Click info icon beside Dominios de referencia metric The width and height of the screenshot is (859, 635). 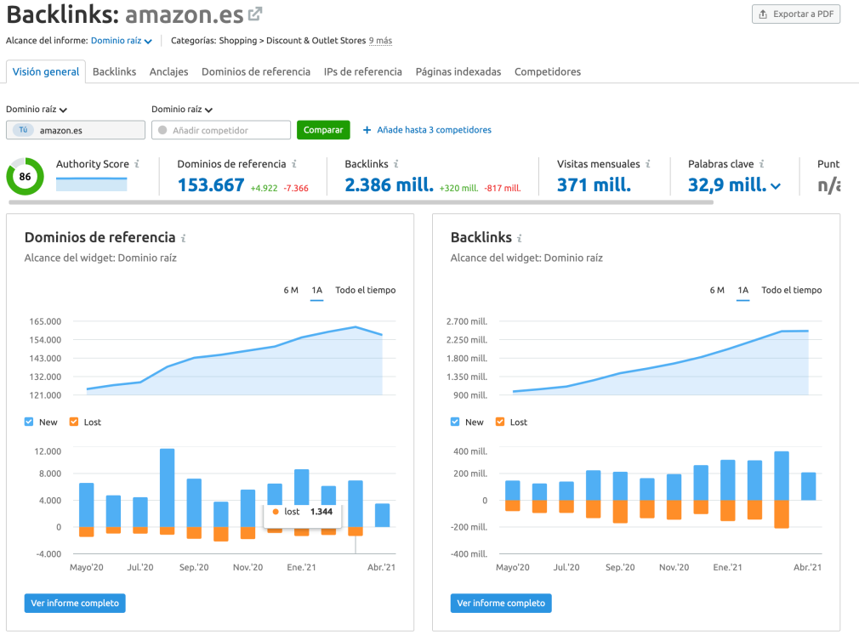pyautogui.click(x=294, y=164)
